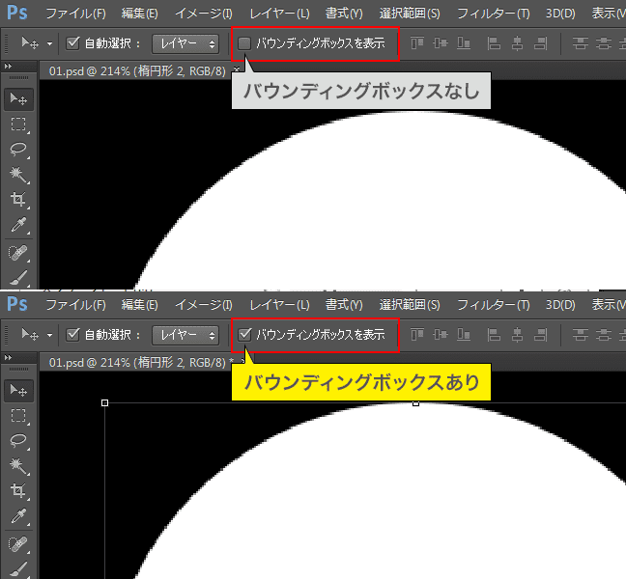The width and height of the screenshot is (626, 579).
Task: Open 3D(D) menu in lower window
Action: [560, 305]
